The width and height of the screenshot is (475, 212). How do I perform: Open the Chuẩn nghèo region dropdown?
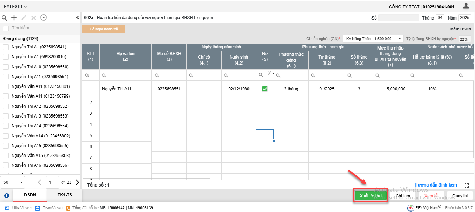click(x=372, y=39)
